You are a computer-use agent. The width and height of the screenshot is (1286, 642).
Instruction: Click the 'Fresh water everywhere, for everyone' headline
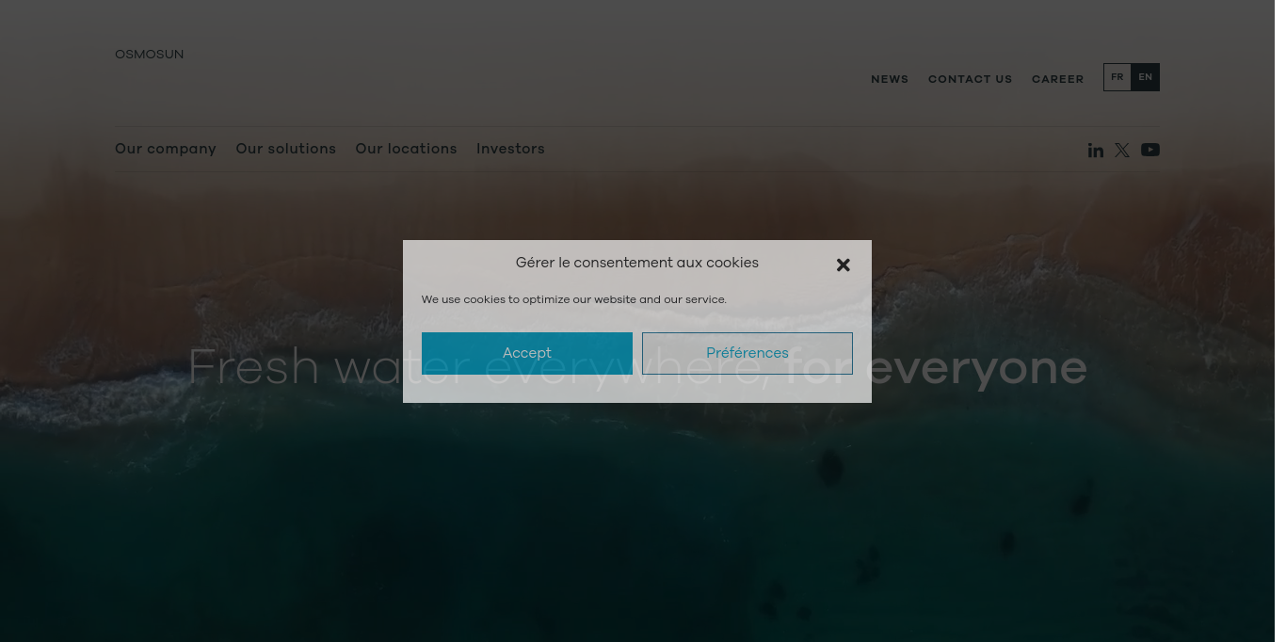pyautogui.click(x=637, y=366)
